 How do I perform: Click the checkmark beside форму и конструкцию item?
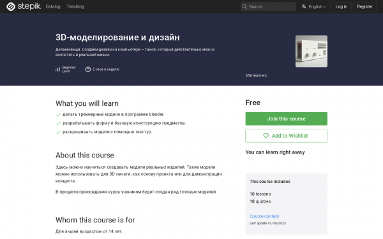pyautogui.click(x=58, y=124)
